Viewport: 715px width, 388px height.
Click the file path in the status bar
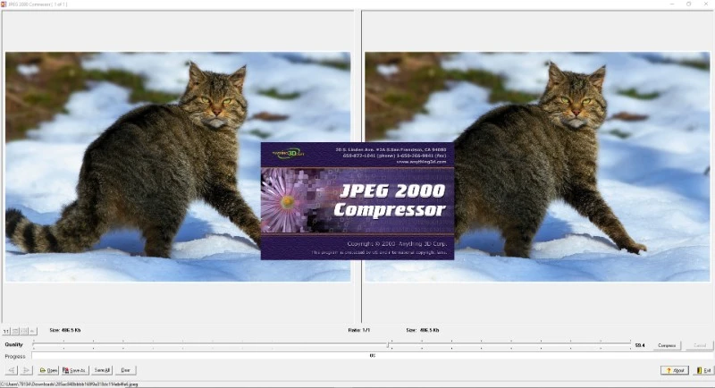coord(70,384)
